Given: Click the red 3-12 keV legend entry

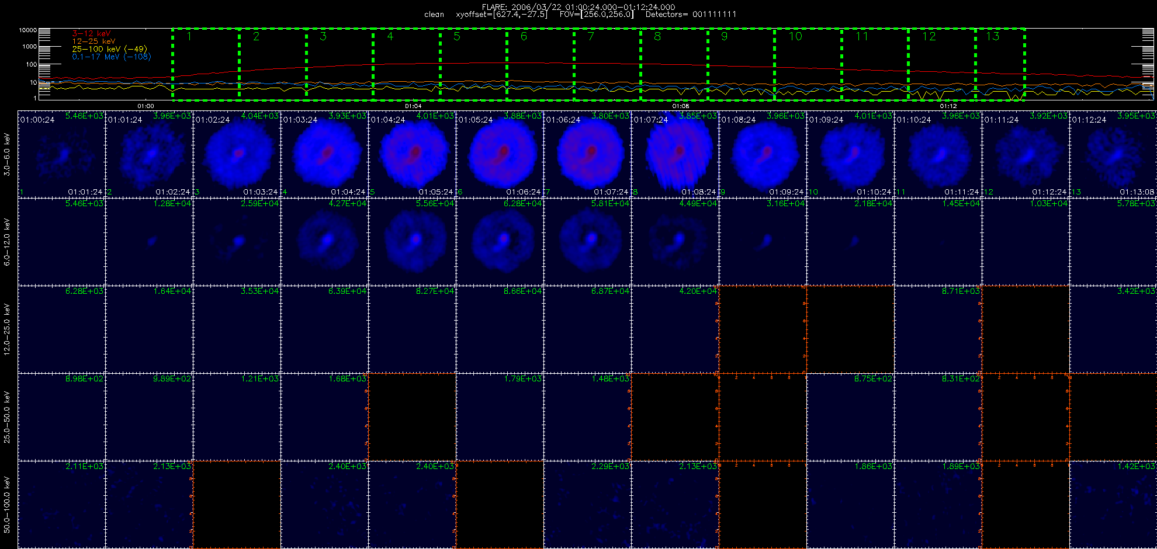Looking at the screenshot, I should [x=91, y=34].
